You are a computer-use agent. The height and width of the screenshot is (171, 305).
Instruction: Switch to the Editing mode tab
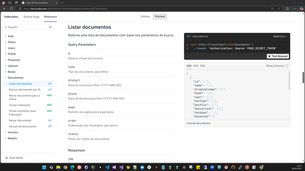pos(145,17)
